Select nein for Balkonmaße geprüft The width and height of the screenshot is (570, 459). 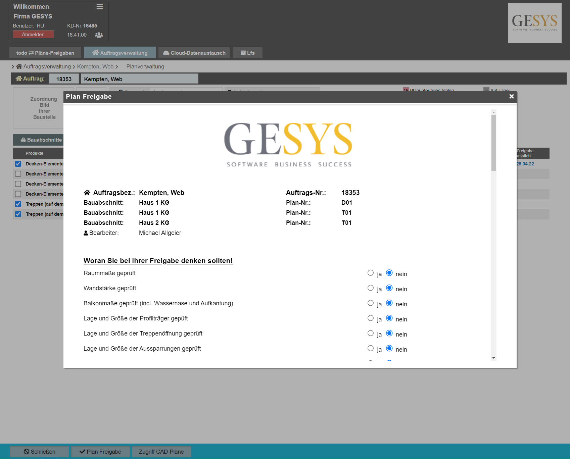(389, 303)
